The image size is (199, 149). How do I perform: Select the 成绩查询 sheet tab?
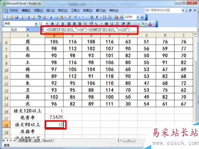coord(25,141)
